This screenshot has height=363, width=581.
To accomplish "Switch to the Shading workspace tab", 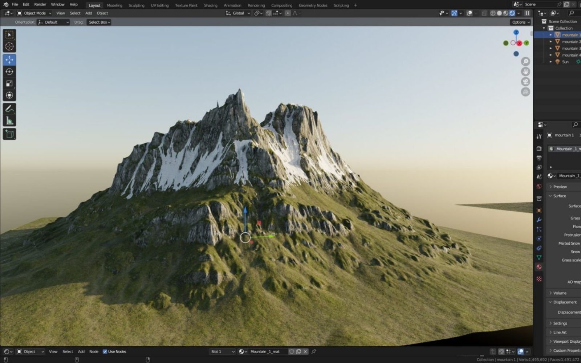I will click(x=211, y=5).
